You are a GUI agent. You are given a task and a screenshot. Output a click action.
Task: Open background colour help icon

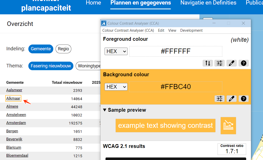(x=243, y=99)
